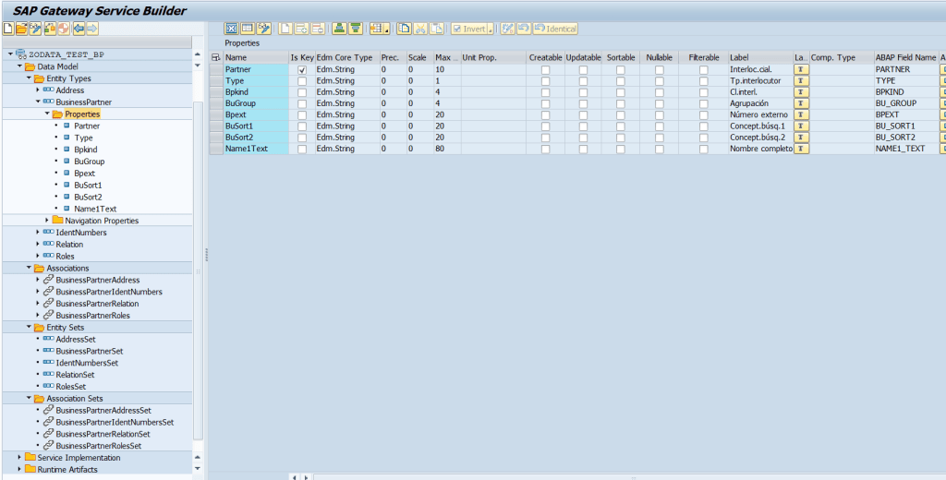Collapse the Associations folder
The width and height of the screenshot is (946, 480).
pyautogui.click(x=29, y=268)
